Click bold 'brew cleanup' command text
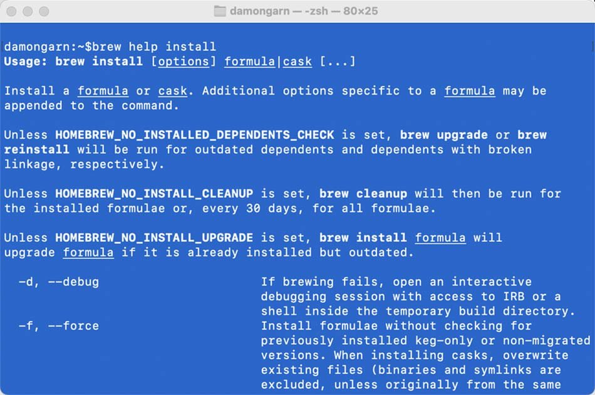Viewport: 595px width, 395px height. coord(363,194)
